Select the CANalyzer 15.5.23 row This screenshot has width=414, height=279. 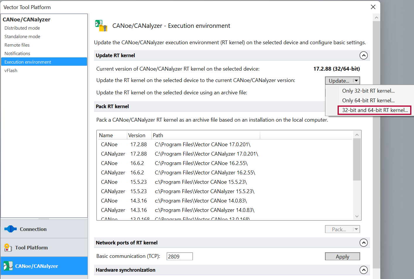point(225,191)
